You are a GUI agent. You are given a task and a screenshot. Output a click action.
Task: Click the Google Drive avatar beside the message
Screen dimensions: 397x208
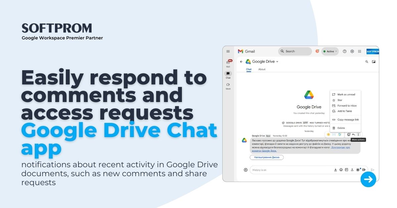pos(244,140)
